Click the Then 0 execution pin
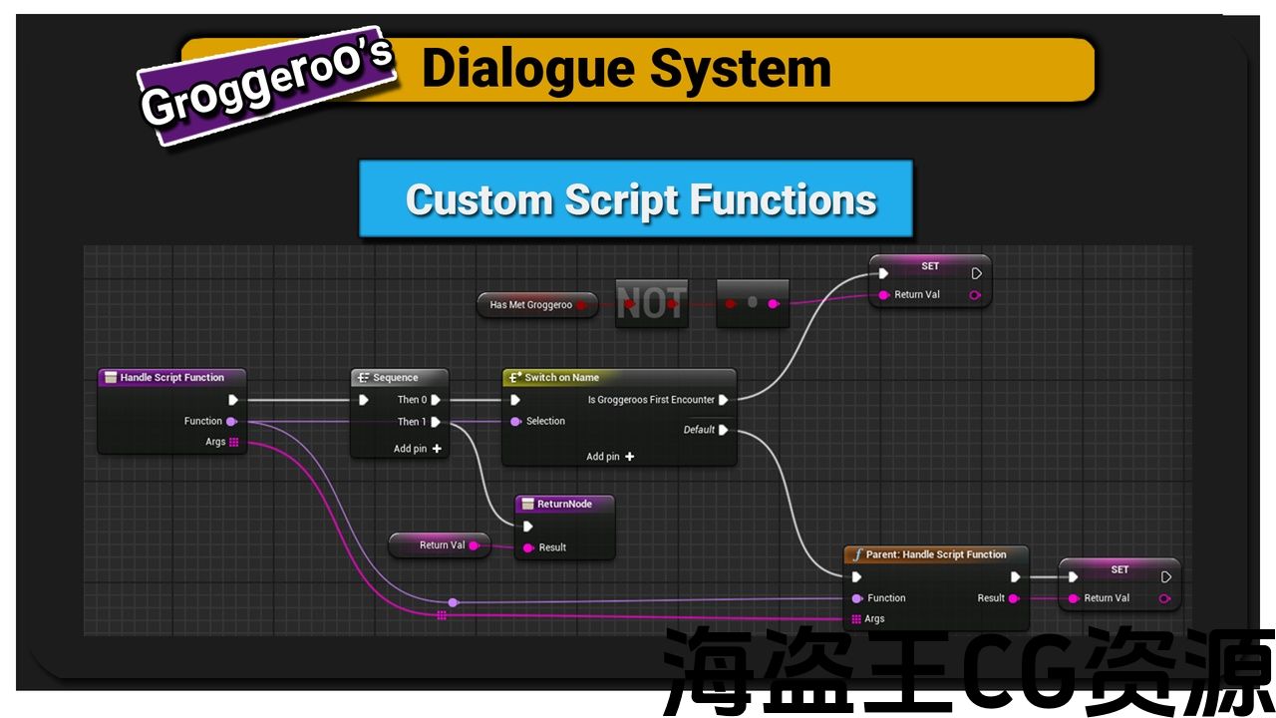Viewport: 1276px width, 718px height. [x=436, y=400]
